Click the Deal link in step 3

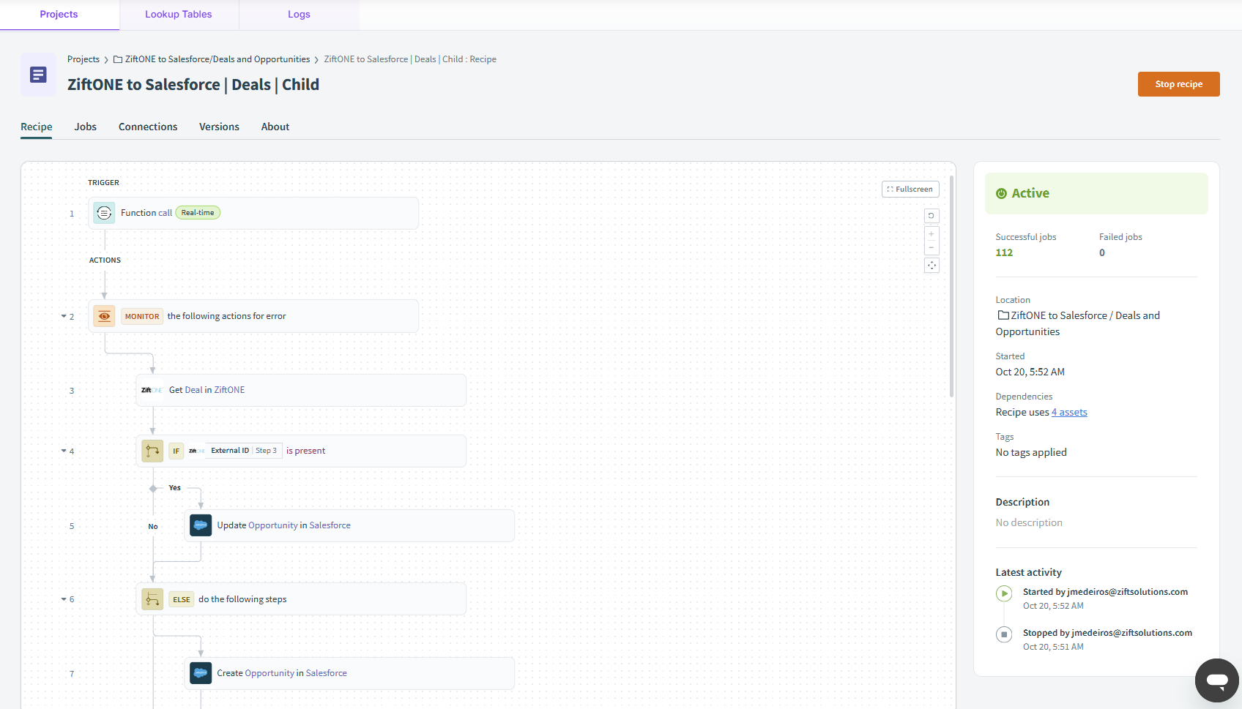pyautogui.click(x=194, y=390)
